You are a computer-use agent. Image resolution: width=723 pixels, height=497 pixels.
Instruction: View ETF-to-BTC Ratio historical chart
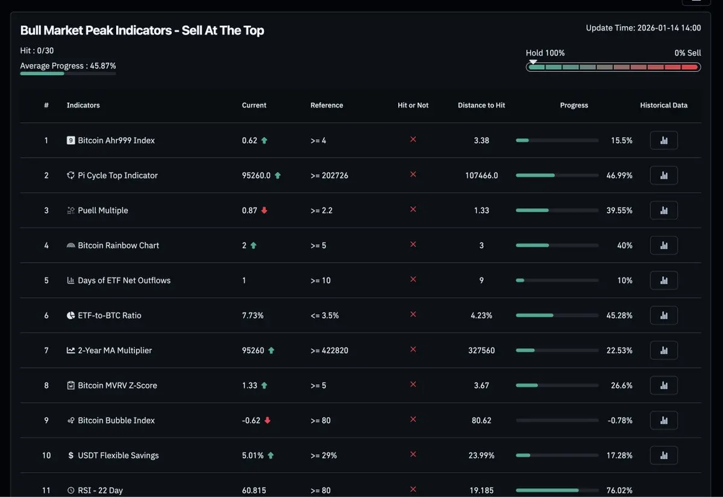pyautogui.click(x=663, y=315)
